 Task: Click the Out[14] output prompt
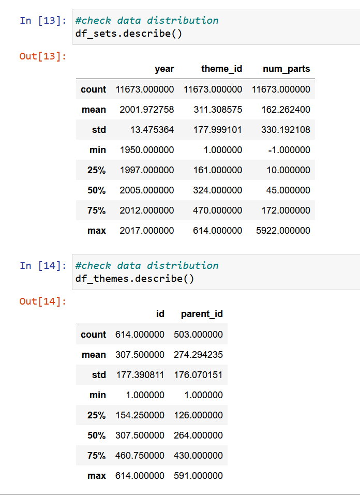point(43,301)
